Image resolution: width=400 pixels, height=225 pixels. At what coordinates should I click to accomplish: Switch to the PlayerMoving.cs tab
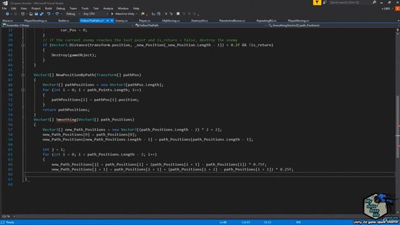[298, 21]
